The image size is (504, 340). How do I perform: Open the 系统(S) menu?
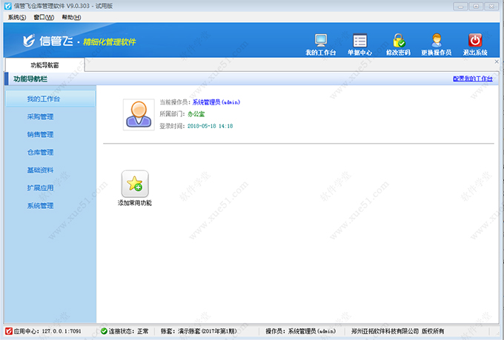pyautogui.click(x=17, y=17)
